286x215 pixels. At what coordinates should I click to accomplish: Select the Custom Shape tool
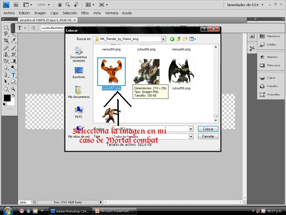13,81
